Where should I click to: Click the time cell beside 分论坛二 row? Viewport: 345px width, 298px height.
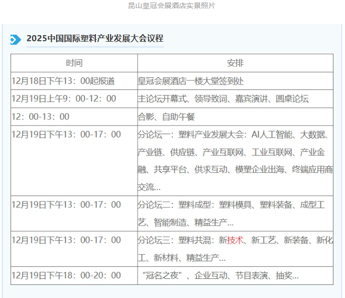(x=66, y=205)
